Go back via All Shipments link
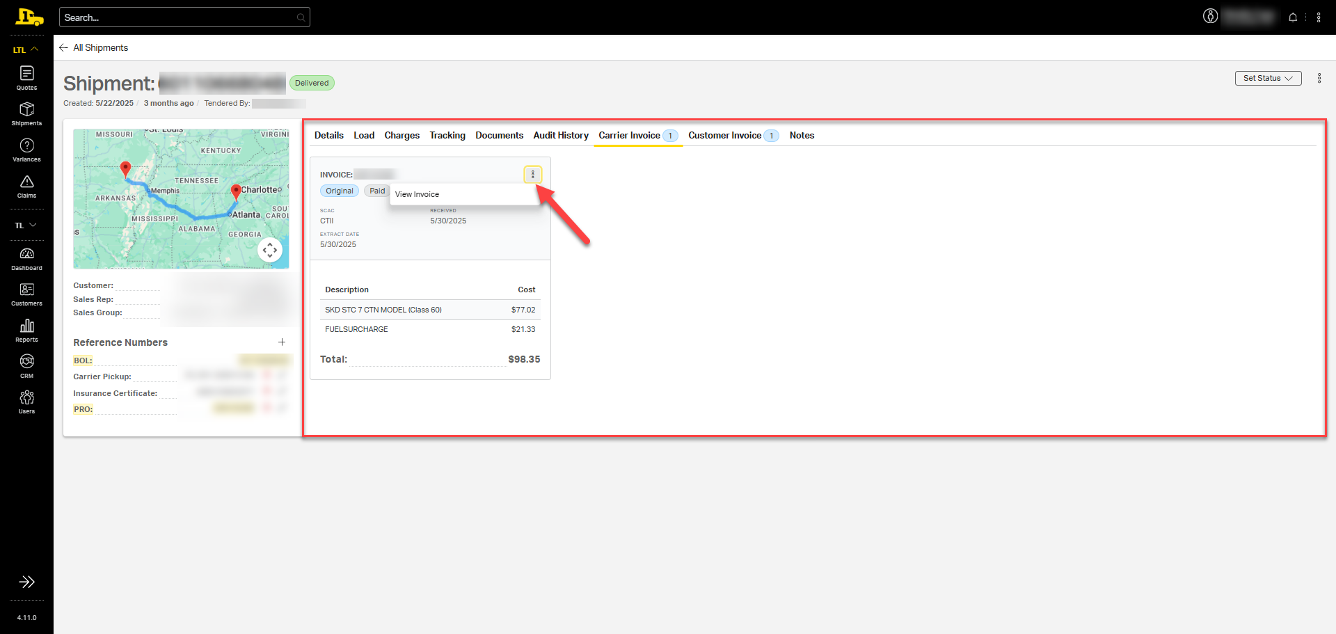The image size is (1336, 634). tap(101, 47)
